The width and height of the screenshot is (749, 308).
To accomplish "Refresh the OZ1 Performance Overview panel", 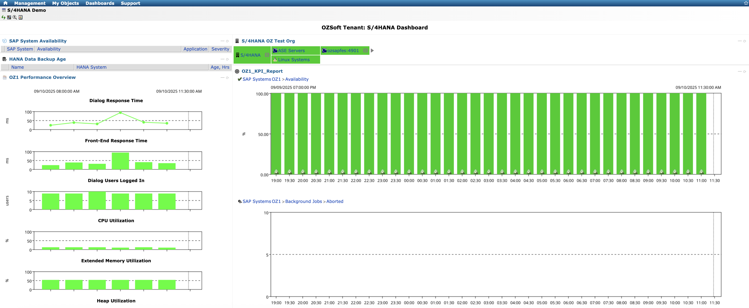I will point(227,78).
